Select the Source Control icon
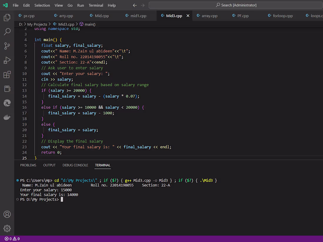This screenshot has height=242, width=323. point(7,46)
